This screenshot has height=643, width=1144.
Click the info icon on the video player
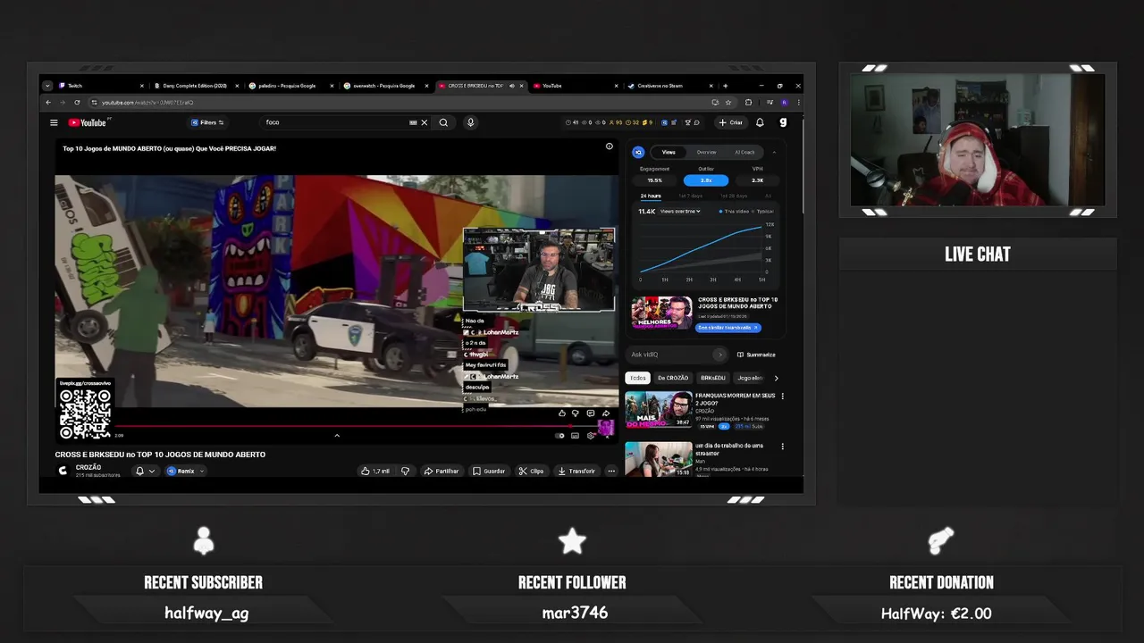pyautogui.click(x=610, y=146)
